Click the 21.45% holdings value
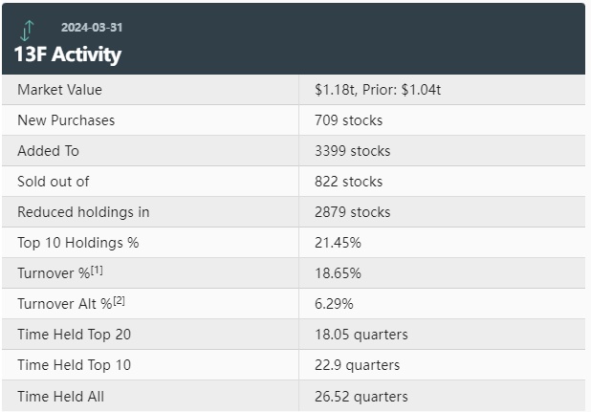 click(338, 243)
